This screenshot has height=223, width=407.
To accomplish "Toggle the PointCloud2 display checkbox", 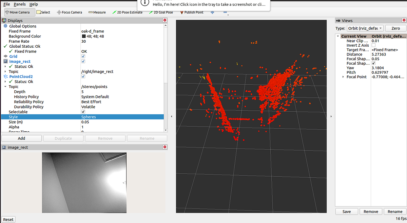I will tap(83, 76).
